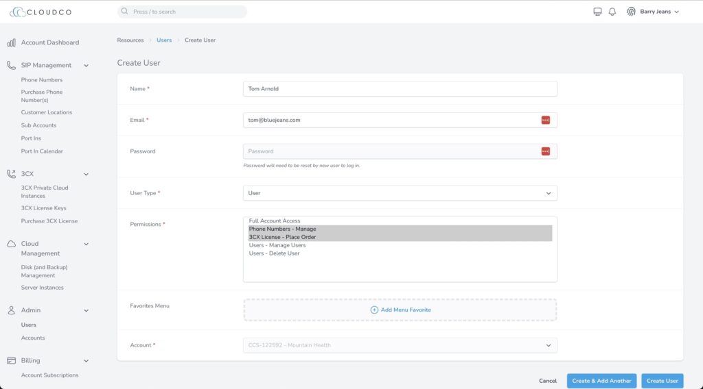Go to 3CX License Keys
This screenshot has width=703, height=389.
(44, 208)
